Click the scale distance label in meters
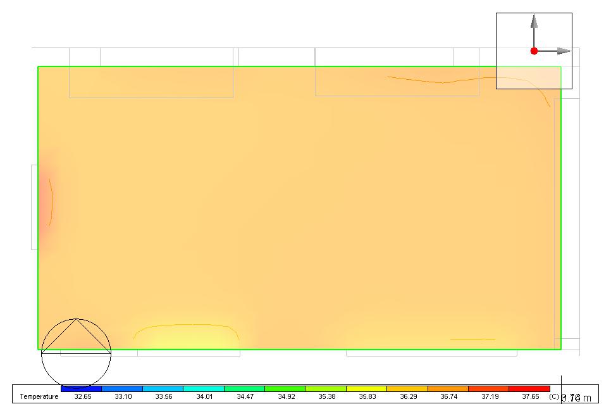The width and height of the screenshot is (611, 404). (576, 398)
